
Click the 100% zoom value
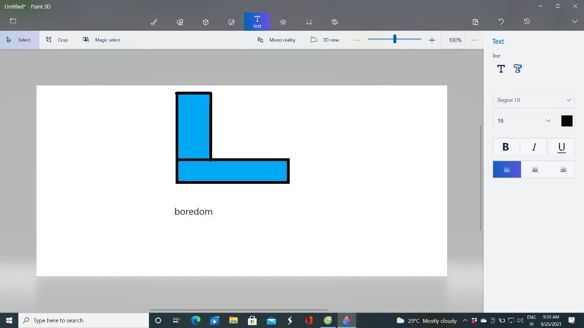[x=455, y=40]
